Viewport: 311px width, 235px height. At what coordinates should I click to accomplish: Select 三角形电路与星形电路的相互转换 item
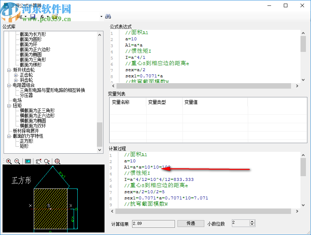pos(53,90)
